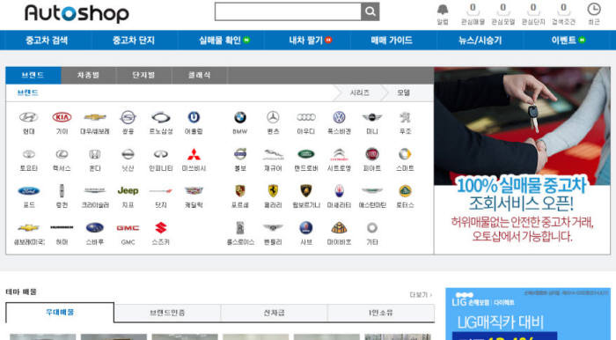The image size is (616, 340).
Task: Pick the Bentley winged logo
Action: (273, 228)
